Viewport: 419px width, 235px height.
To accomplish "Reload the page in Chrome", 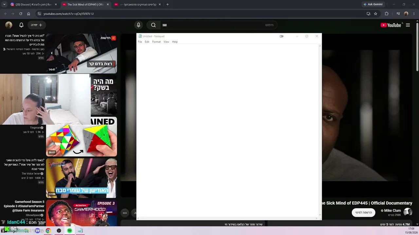I will 21,14.
